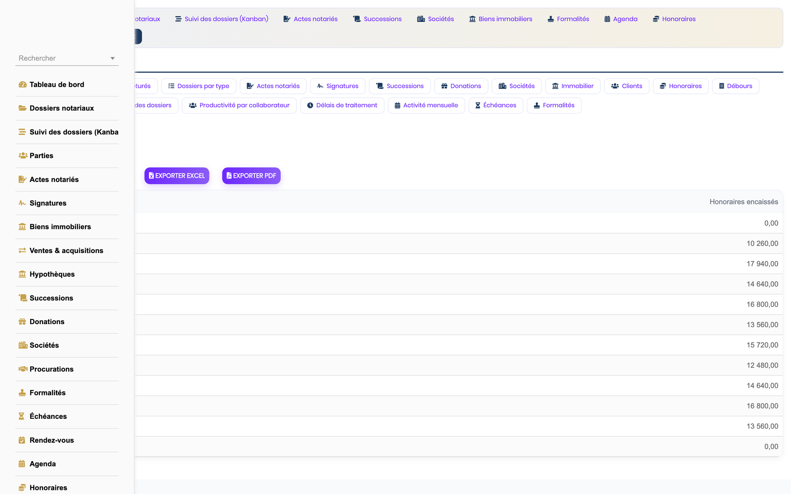Screen dimensions: 791x494
Task: Click the 15 720,00 table value
Action: click(x=762, y=345)
